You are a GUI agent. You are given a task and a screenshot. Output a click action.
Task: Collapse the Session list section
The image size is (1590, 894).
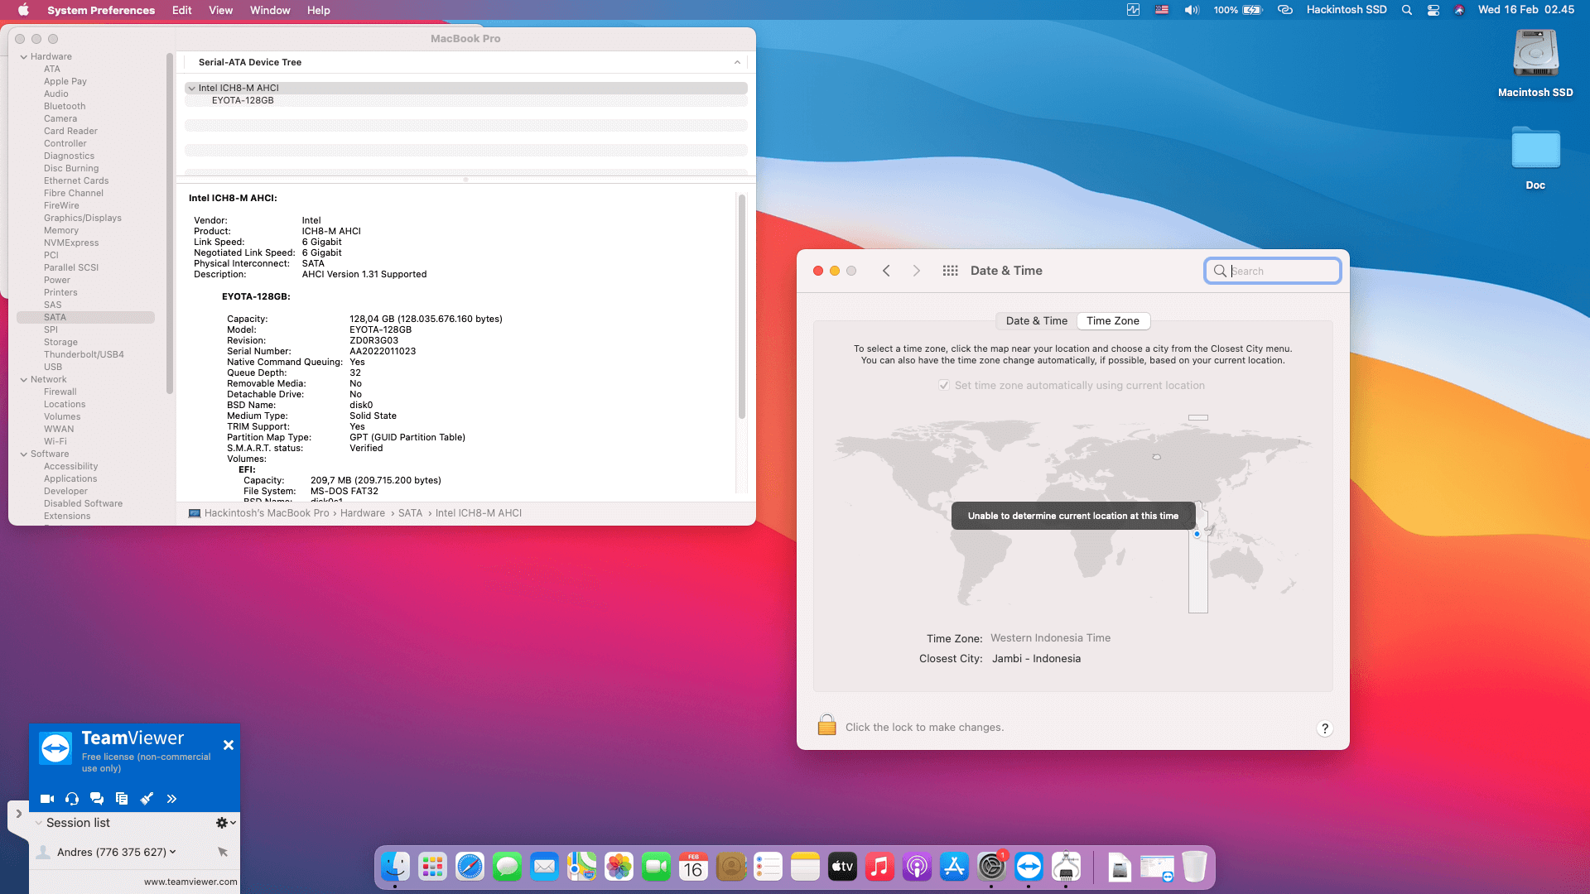[38, 823]
